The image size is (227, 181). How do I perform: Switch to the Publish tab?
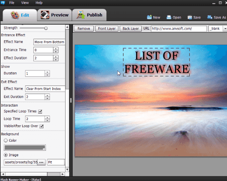click(89, 15)
